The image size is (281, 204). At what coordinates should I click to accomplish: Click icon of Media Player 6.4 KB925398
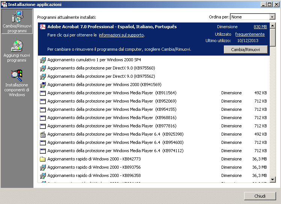pyautogui.click(x=43, y=134)
